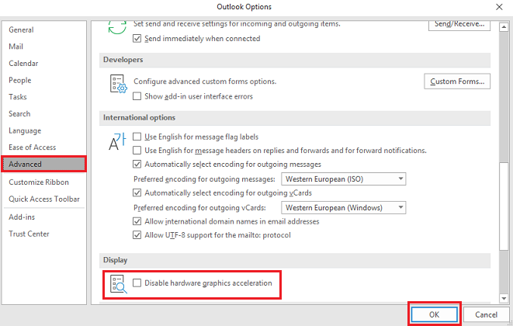
Task: Uncheck Allow UTF-8 support for mailto protocol
Action: (x=137, y=235)
